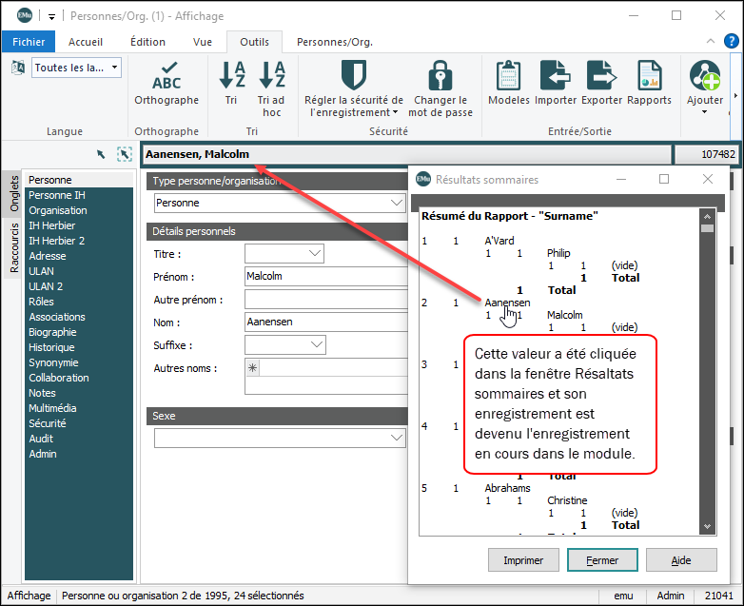Expand the Ajouter dropdown arrow

click(x=705, y=112)
